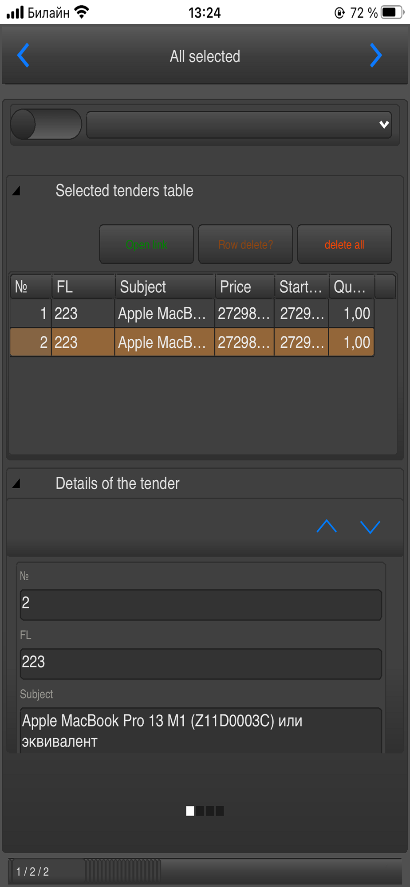Sort by the Price column header
The width and height of the screenshot is (410, 887).
coord(244,287)
